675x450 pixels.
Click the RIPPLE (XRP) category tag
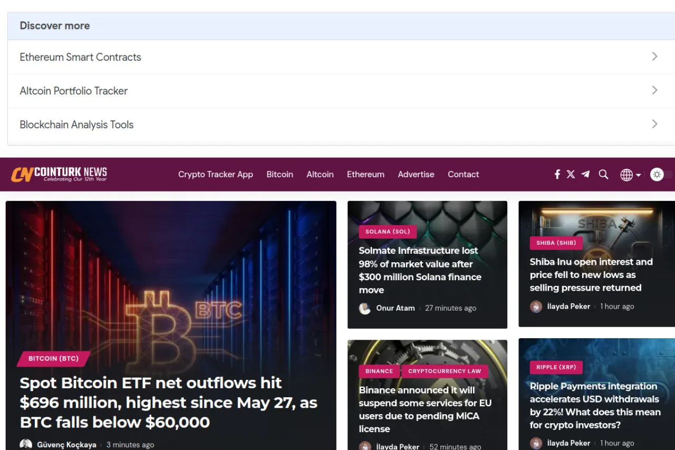[556, 367]
